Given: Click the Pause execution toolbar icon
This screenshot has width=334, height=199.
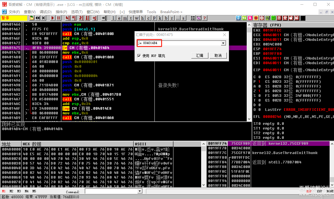Looking at the screenshot, I should (59, 18).
